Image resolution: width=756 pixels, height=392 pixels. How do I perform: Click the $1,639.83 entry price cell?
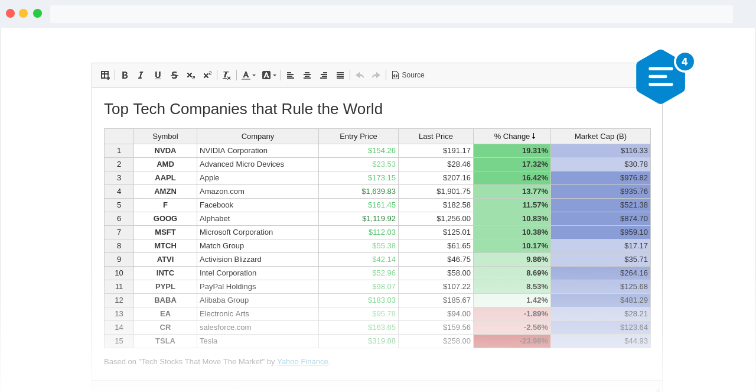pos(359,192)
